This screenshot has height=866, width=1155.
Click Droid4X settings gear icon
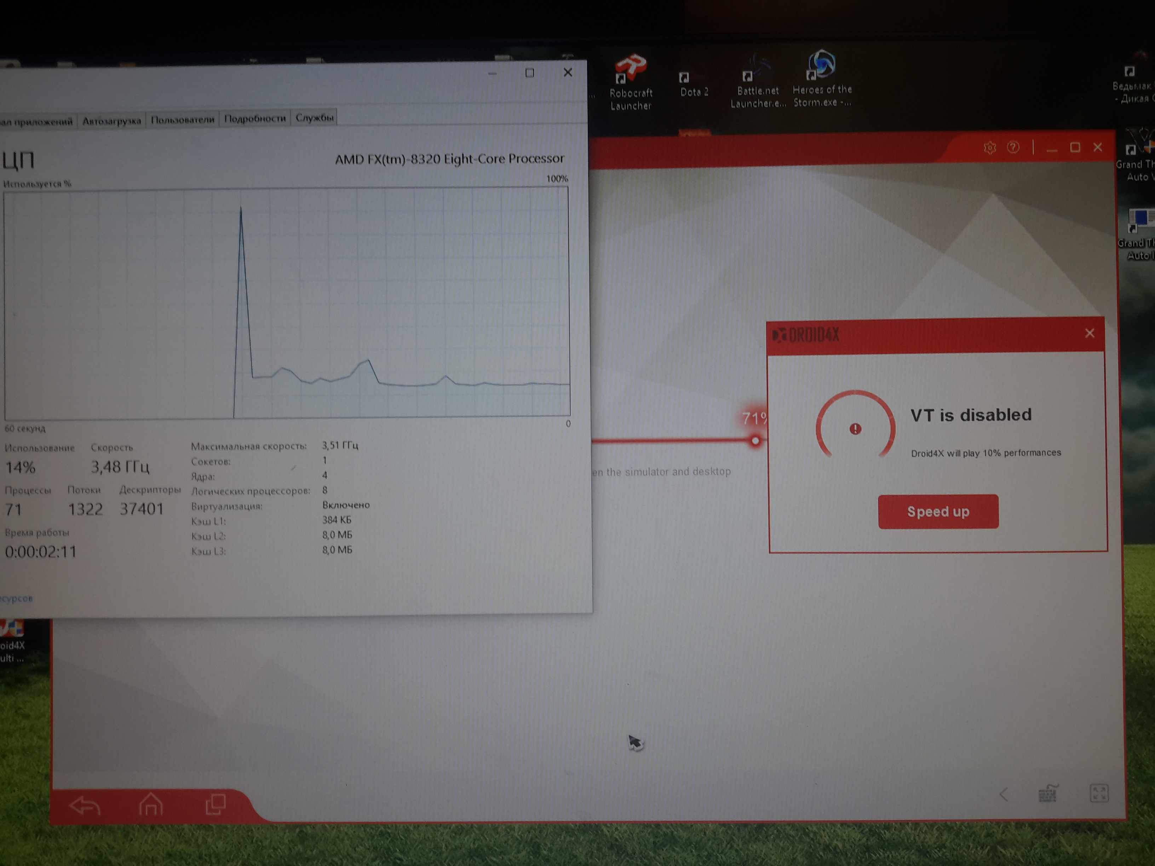pos(989,148)
